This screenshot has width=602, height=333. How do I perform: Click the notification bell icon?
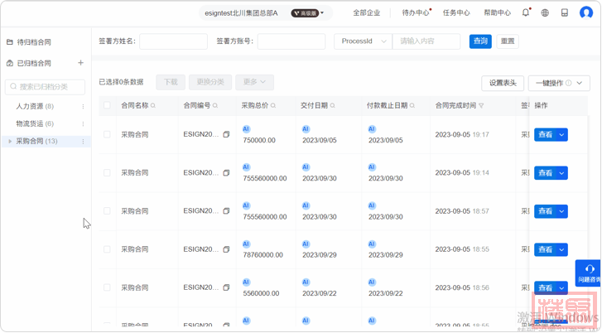(526, 12)
